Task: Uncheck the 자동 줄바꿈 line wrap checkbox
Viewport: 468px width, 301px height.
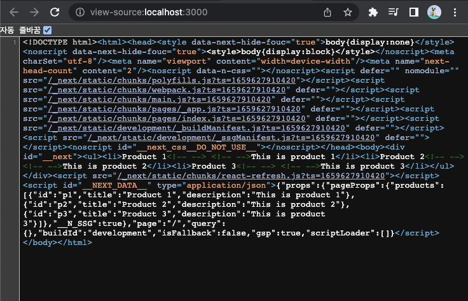Action: coord(47,30)
